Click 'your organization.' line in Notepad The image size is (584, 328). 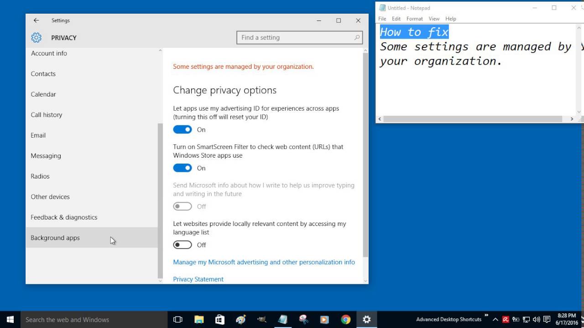click(441, 61)
